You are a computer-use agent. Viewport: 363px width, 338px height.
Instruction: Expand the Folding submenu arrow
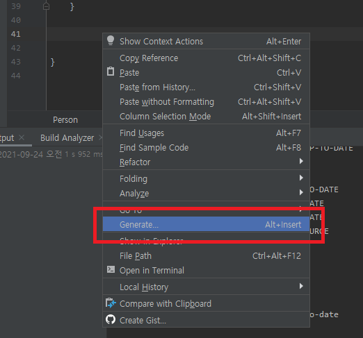(x=301, y=178)
